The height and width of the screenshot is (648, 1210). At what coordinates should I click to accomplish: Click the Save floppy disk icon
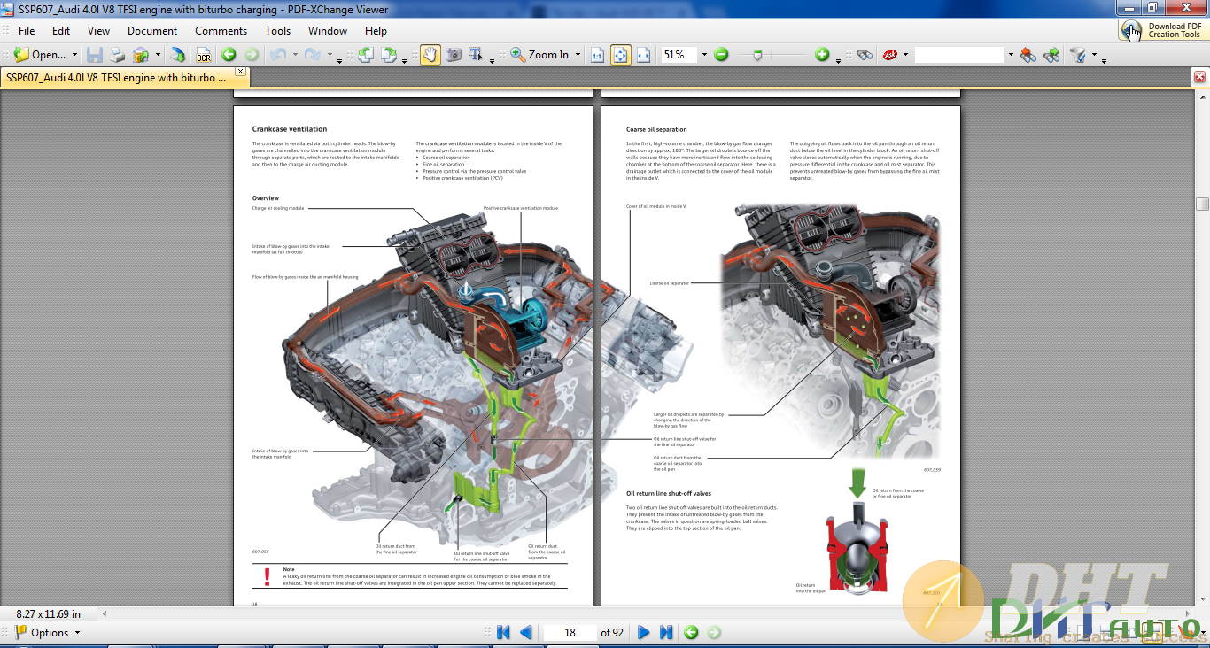[x=95, y=55]
